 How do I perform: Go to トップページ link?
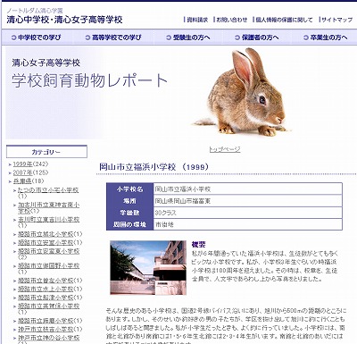225,149
